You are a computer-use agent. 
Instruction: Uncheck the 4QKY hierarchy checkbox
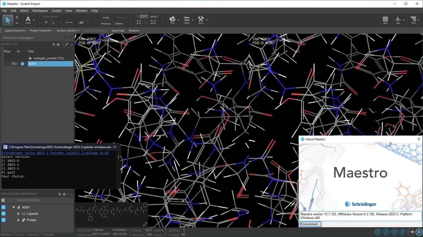tap(3, 207)
